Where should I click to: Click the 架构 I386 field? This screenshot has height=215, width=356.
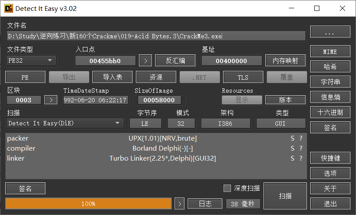coord(225,124)
